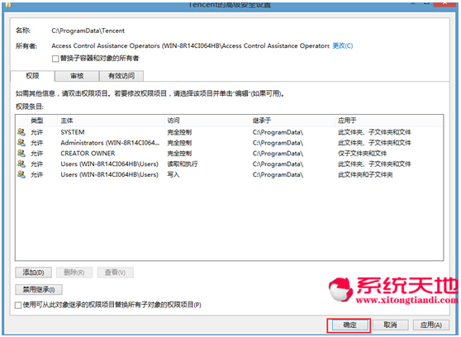Image resolution: width=461 pixels, height=337 pixels.
Task: Switch to the 审核 tab
Action: click(77, 76)
